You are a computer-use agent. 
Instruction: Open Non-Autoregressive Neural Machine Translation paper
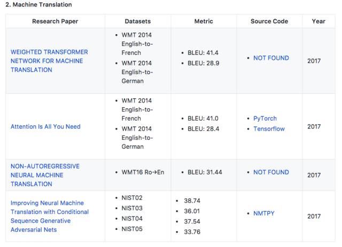45,175
